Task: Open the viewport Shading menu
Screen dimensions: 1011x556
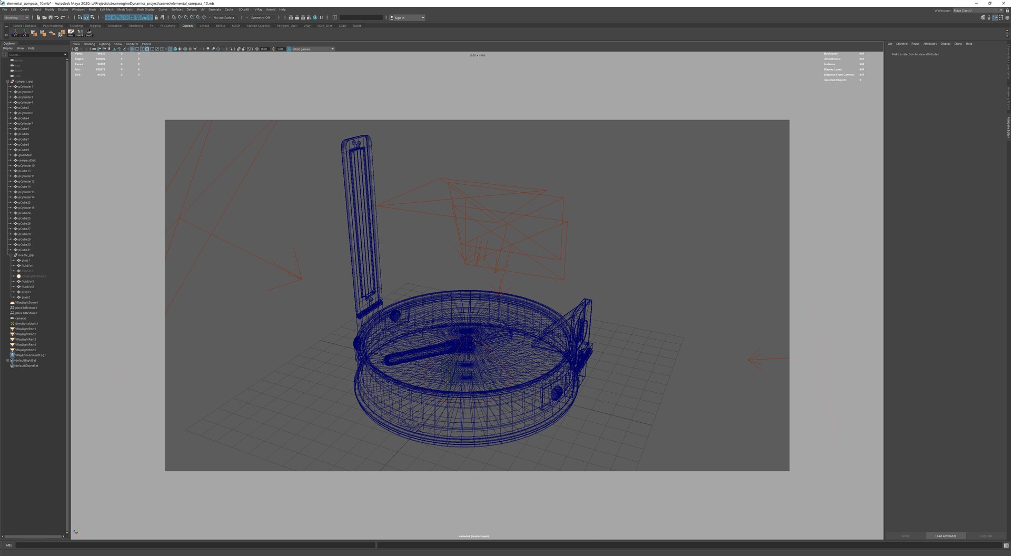Action: tap(89, 44)
